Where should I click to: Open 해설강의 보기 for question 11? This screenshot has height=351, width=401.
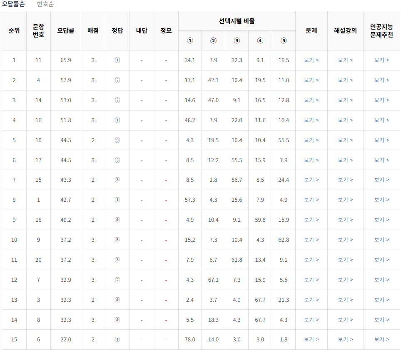[345, 60]
